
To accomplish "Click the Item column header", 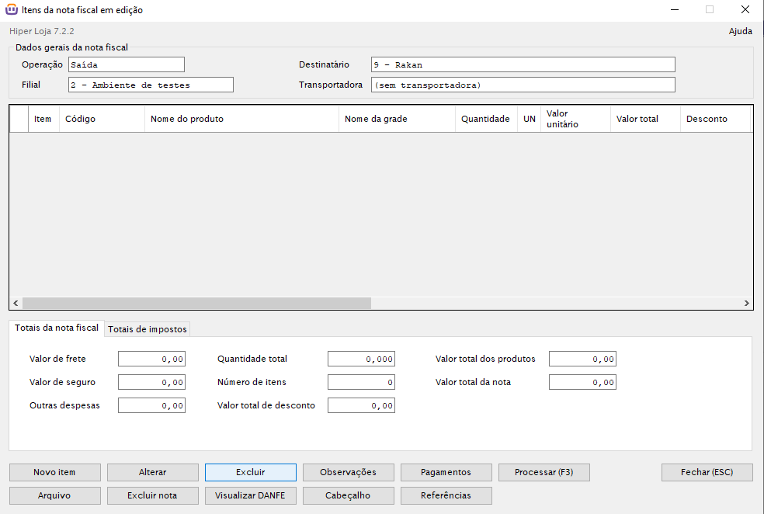I will click(43, 119).
